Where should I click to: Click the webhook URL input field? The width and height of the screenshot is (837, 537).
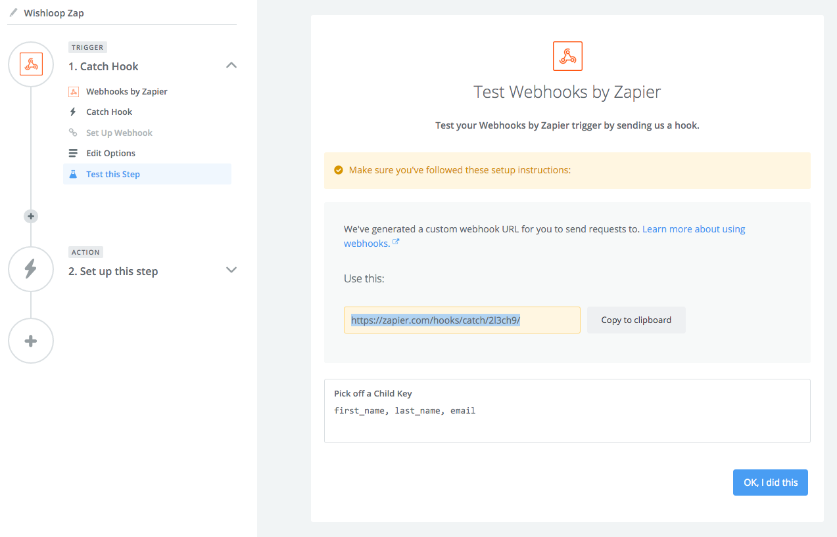point(462,320)
